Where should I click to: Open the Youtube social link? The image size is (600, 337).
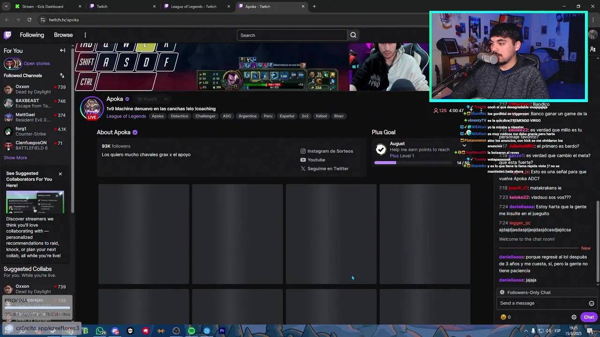pyautogui.click(x=313, y=160)
